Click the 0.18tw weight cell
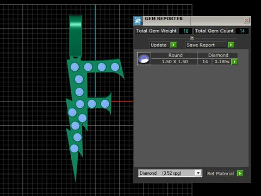Screen dimensions: 261x196 (221, 62)
